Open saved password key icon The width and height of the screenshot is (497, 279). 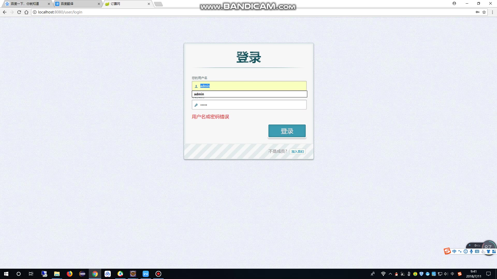477,12
